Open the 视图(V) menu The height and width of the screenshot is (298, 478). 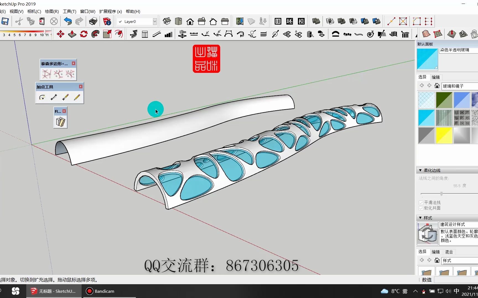(16, 11)
